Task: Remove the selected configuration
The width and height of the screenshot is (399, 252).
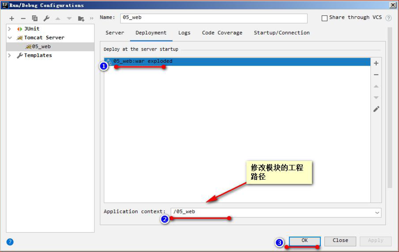Action: (x=23, y=18)
